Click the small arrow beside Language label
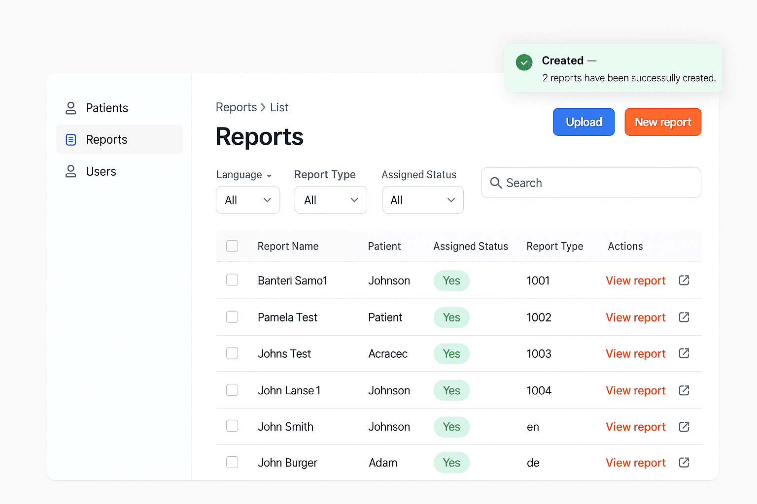The width and height of the screenshot is (757, 504). pos(269,176)
